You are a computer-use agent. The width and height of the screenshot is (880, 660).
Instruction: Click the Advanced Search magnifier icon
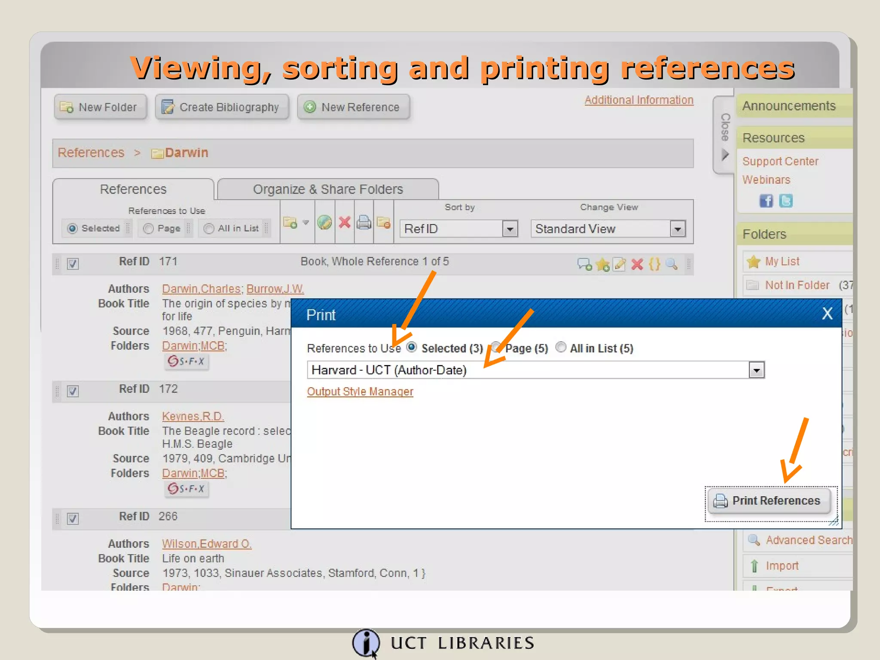pos(754,540)
